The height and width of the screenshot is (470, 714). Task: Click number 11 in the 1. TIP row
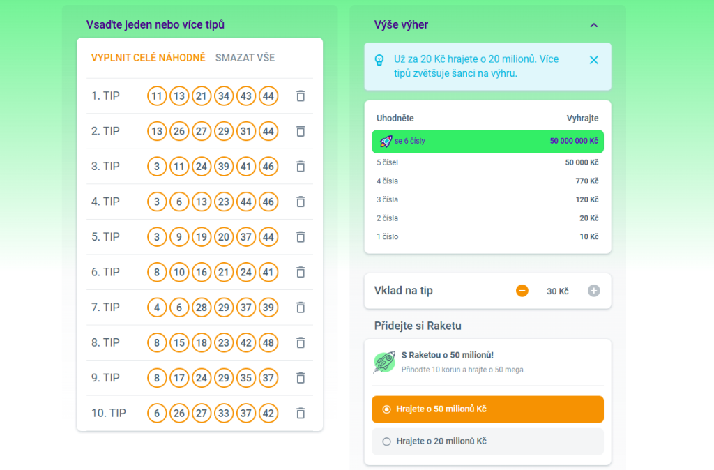[x=157, y=96]
